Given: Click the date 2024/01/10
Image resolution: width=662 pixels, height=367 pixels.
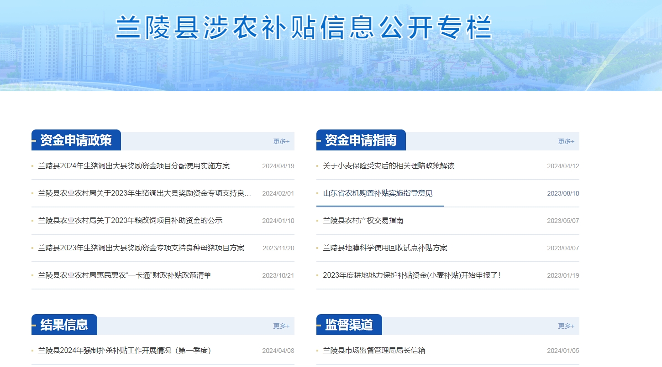Looking at the screenshot, I should (278, 221).
